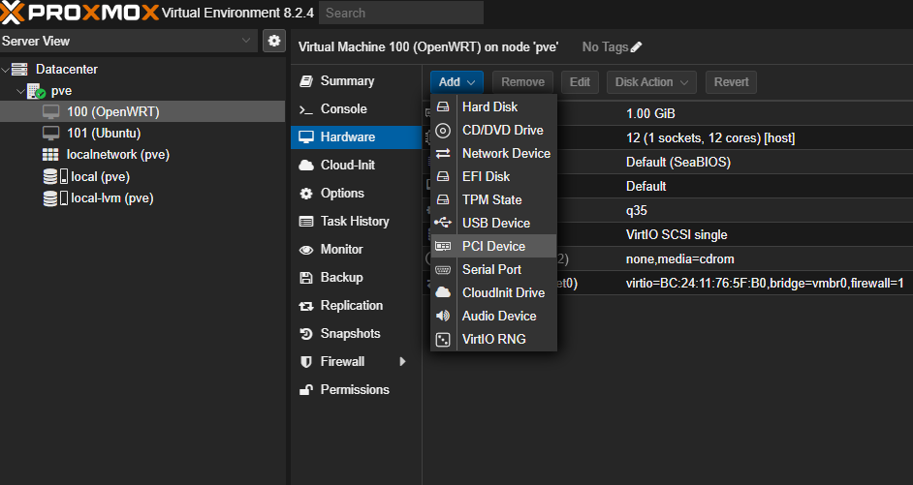Click the Search input field
Image resolution: width=913 pixels, height=485 pixels.
click(x=401, y=14)
